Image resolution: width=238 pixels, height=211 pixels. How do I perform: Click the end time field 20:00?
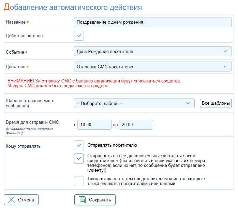coord(136,125)
